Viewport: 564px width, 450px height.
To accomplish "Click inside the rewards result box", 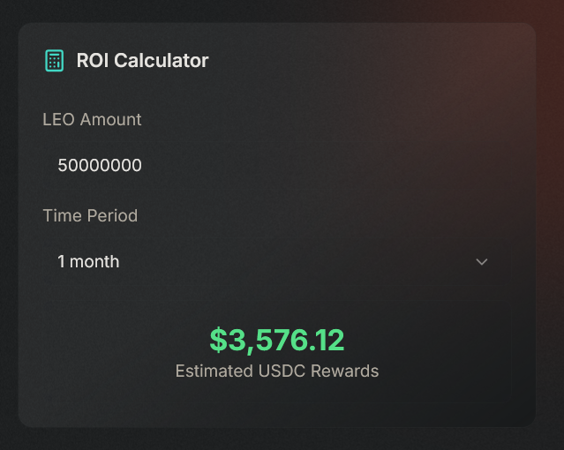I will pos(277,352).
